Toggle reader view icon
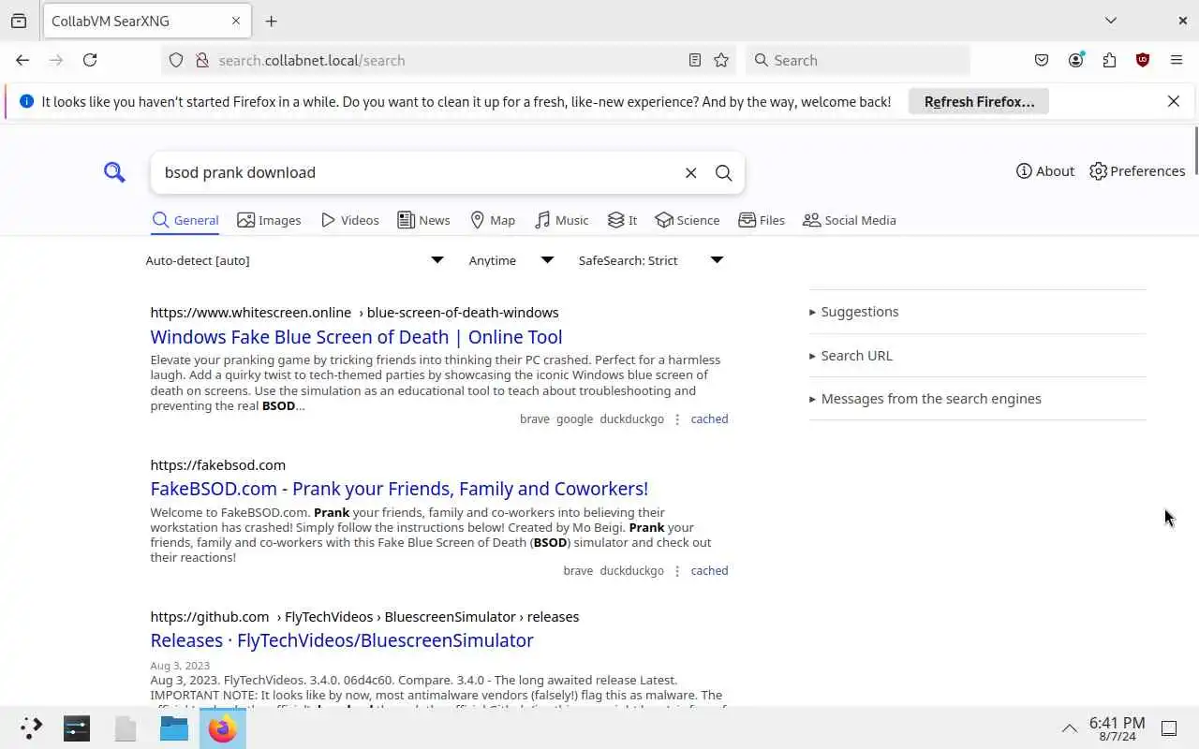This screenshot has width=1199, height=749. pyautogui.click(x=694, y=60)
